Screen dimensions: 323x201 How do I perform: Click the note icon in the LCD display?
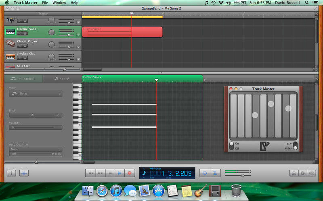(x=144, y=173)
